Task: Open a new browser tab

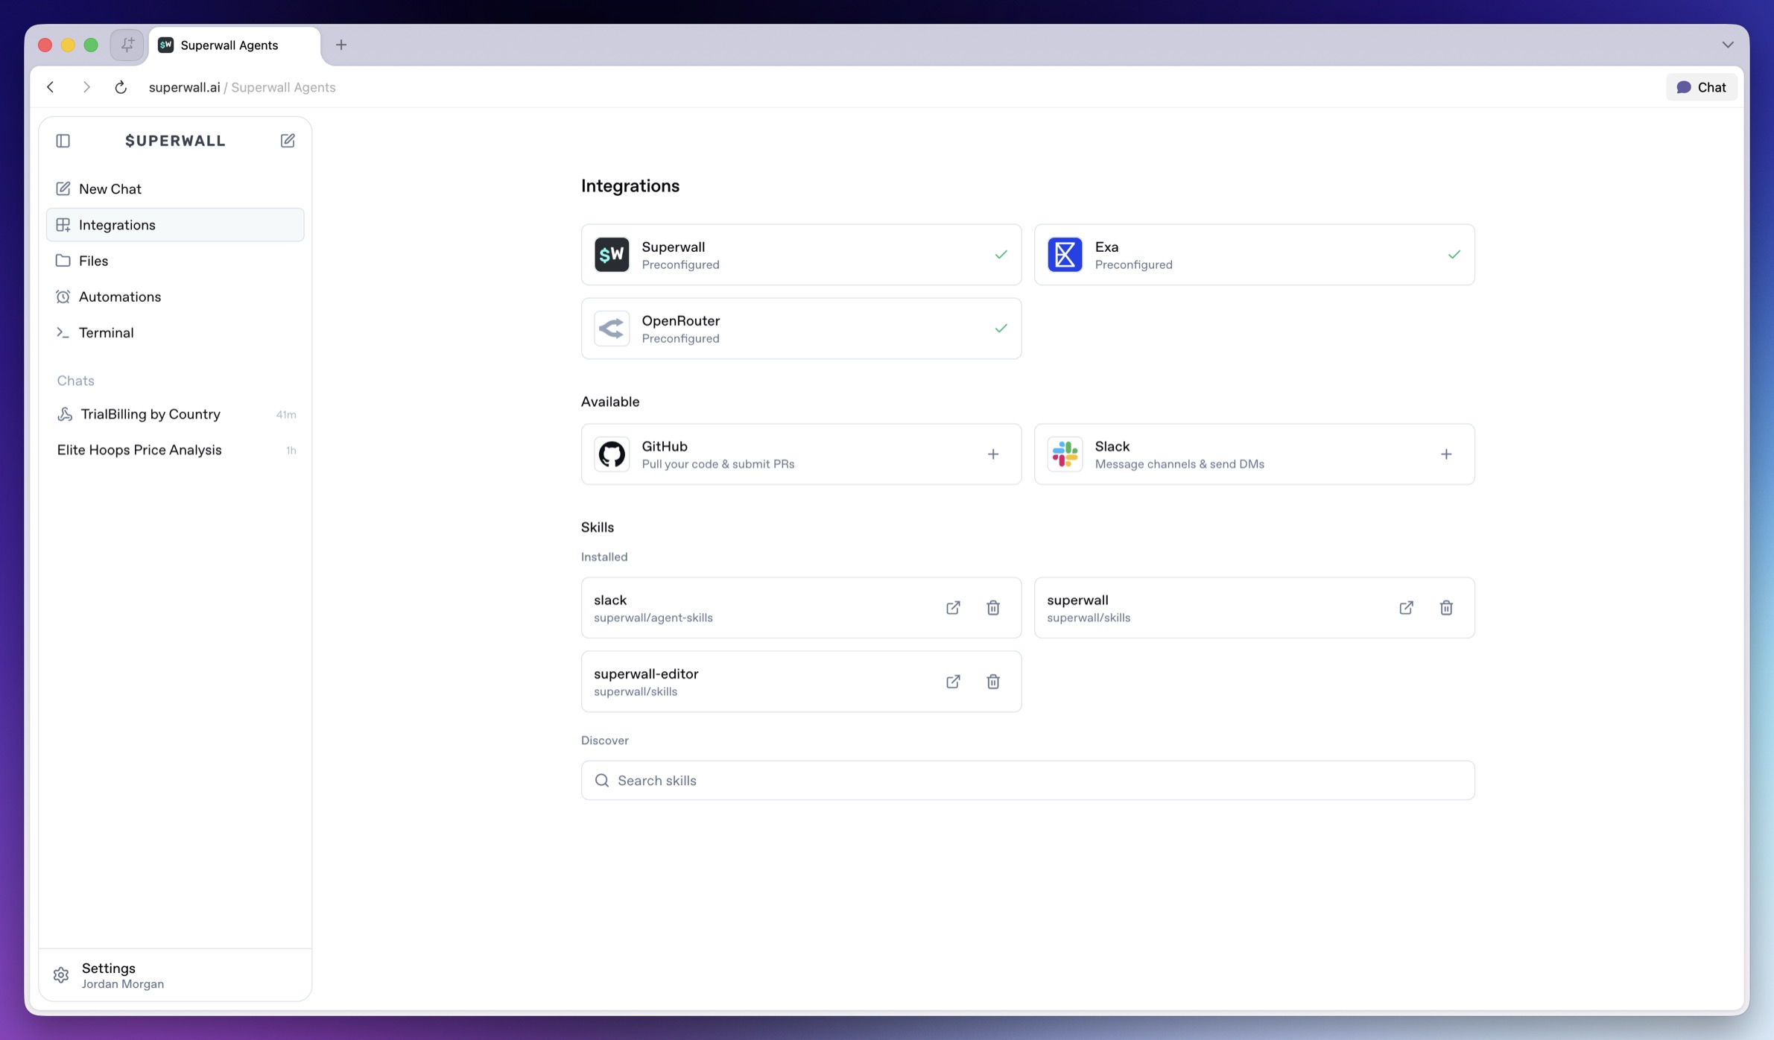Action: (341, 45)
